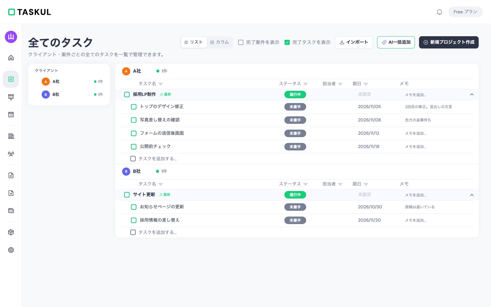
Task: Open 期日 filter in B社 table
Action: [366, 184]
